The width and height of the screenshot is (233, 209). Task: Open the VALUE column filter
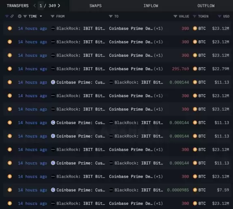(175, 16)
